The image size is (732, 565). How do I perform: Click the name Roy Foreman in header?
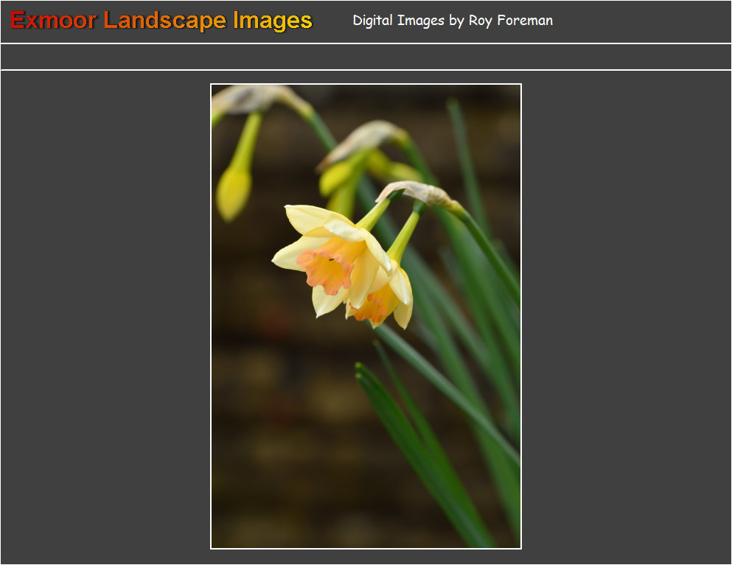510,21
